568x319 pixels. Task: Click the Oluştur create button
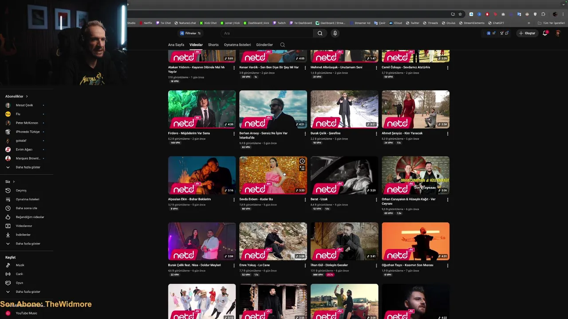(x=527, y=33)
